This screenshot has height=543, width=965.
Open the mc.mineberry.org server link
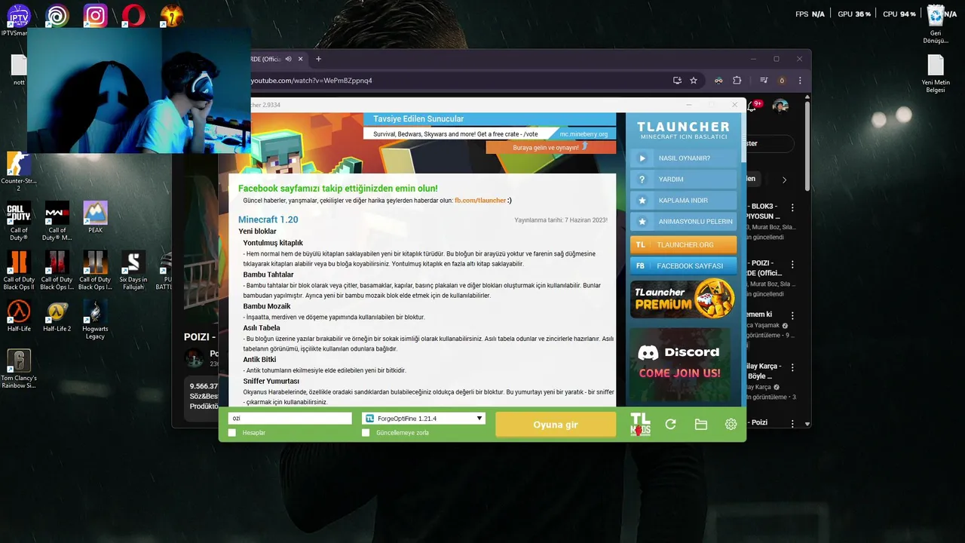tap(584, 134)
